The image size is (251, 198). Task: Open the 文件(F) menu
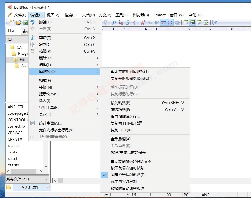20,15
